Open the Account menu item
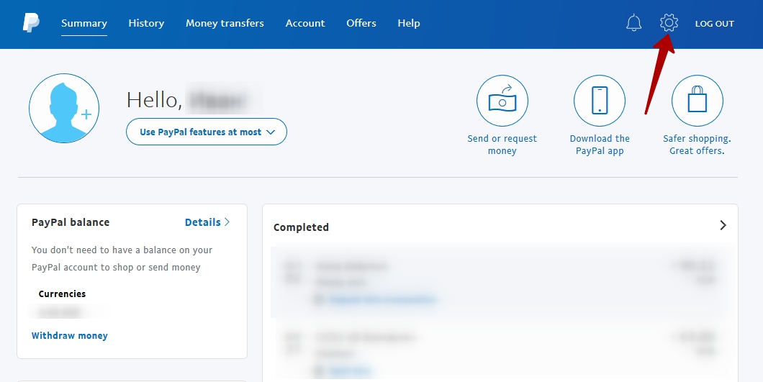This screenshot has width=763, height=382. 305,23
